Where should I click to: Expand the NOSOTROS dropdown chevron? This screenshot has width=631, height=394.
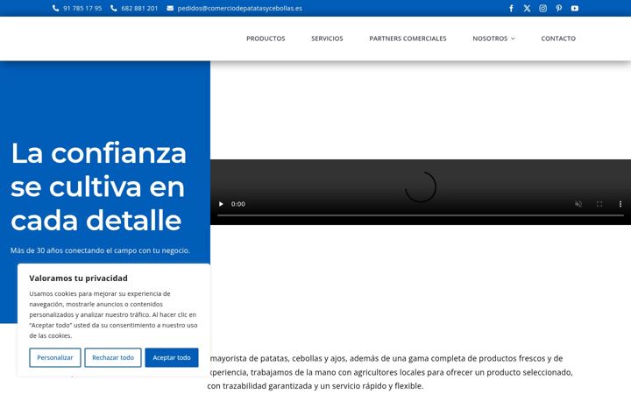(x=513, y=39)
